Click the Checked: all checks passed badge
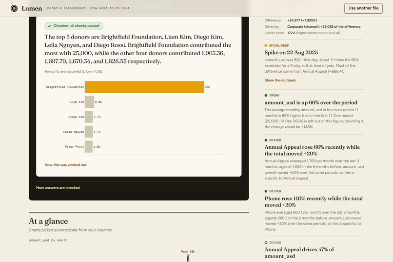Viewport: 393px width, 262px height. pos(74,26)
